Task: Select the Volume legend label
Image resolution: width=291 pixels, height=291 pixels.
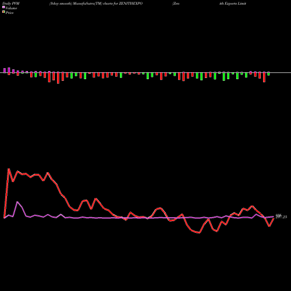Action: pyautogui.click(x=11, y=8)
